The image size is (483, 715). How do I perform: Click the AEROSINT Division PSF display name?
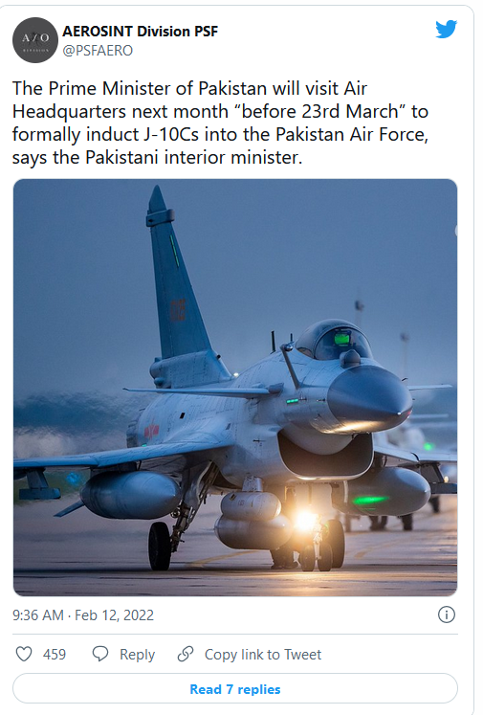140,31
